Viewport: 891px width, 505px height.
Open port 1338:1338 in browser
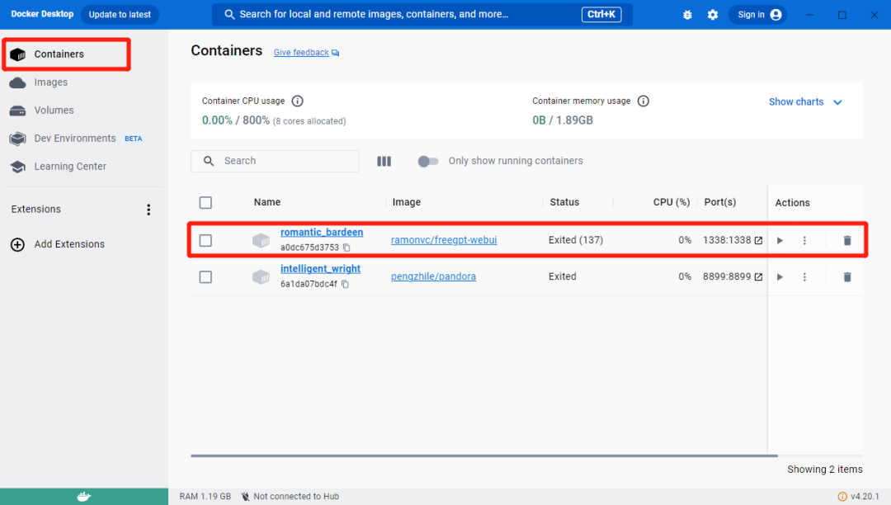click(758, 240)
